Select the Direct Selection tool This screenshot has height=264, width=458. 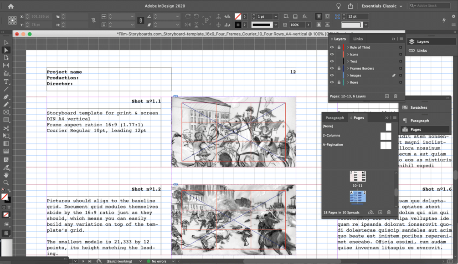tap(6, 50)
